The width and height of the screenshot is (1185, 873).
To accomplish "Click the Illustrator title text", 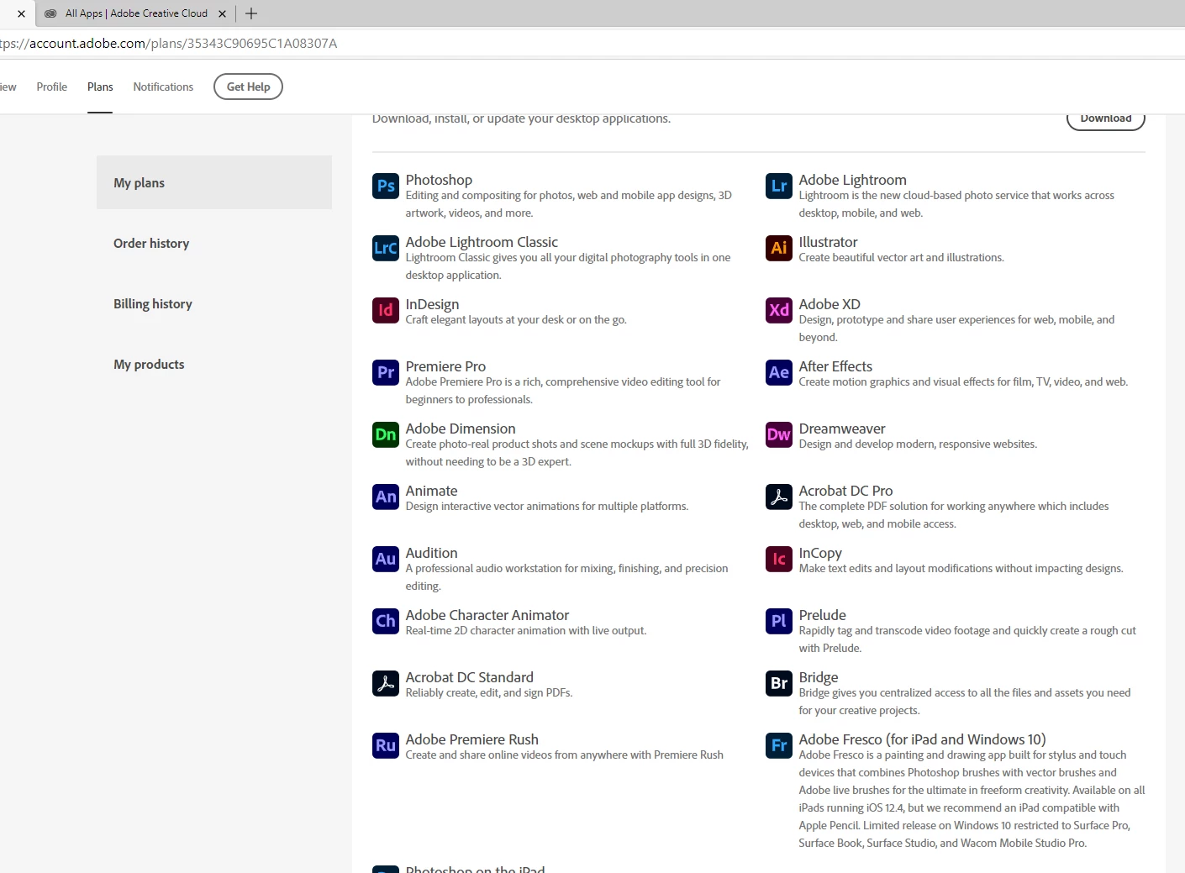I will (828, 242).
